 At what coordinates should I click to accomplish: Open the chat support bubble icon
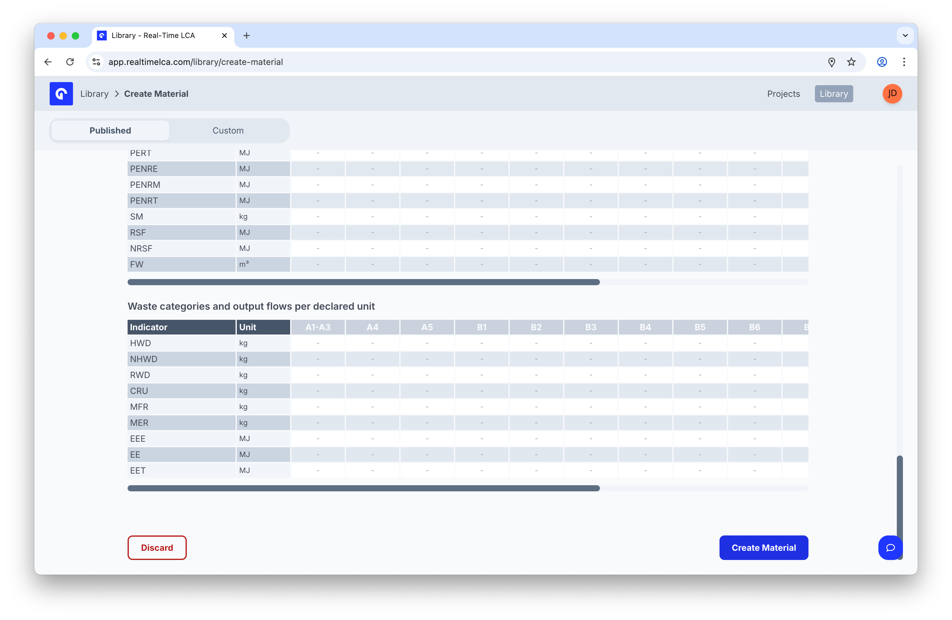[x=890, y=548]
